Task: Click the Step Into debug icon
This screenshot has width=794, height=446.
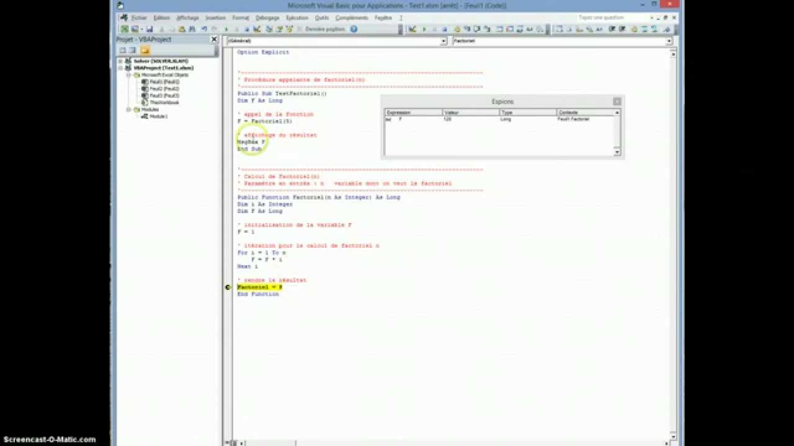Action: (467, 29)
